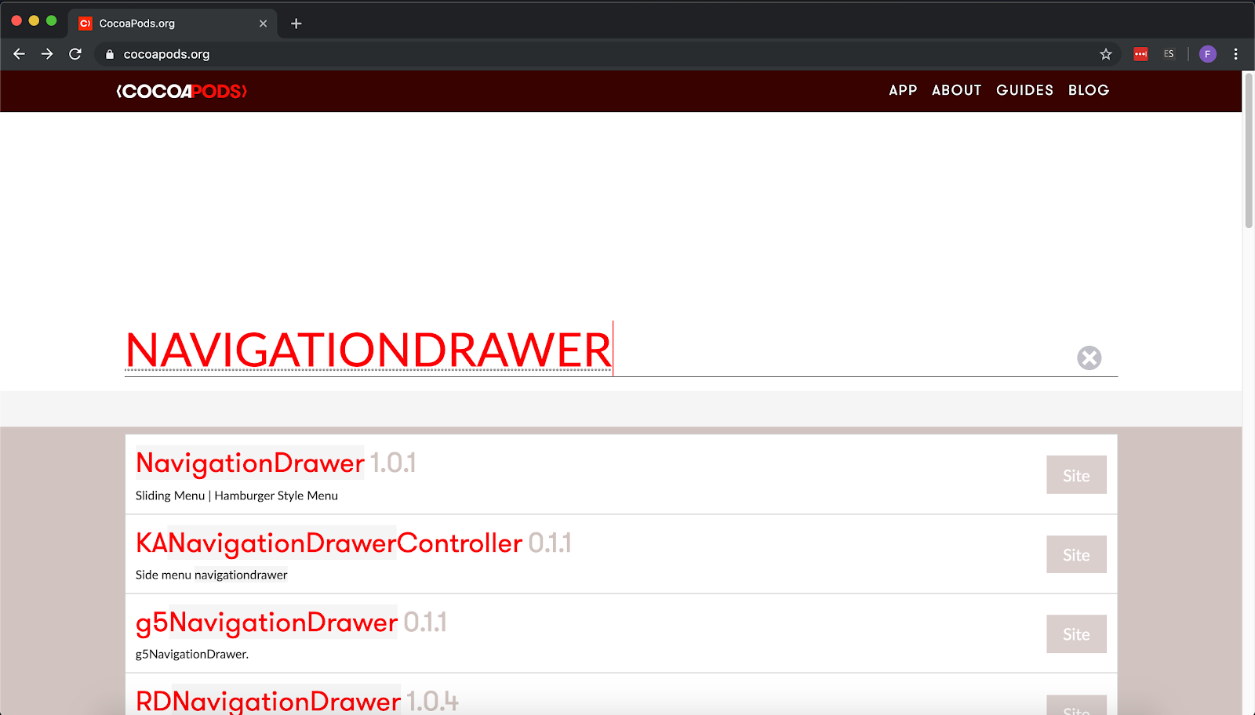
Task: Open the Chrome three-dot menu
Action: pos(1235,54)
